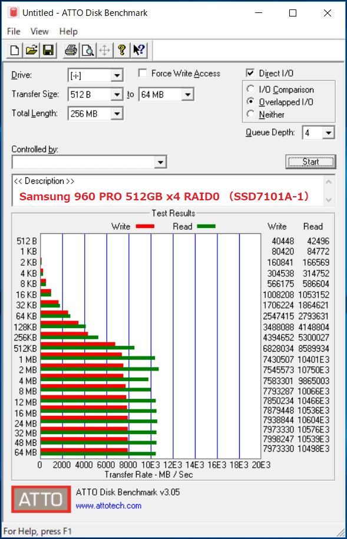Click the 10E3 axis label
The image size is (347, 539).
pos(151,465)
